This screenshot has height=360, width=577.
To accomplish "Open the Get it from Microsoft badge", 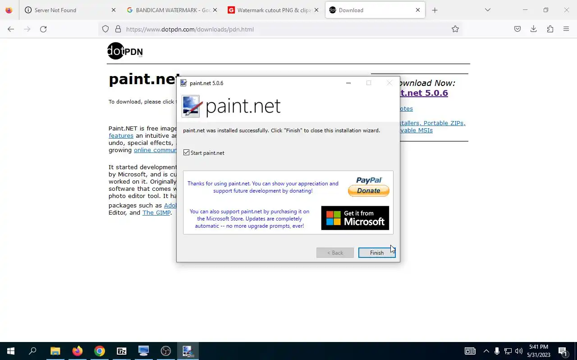I will [355, 218].
